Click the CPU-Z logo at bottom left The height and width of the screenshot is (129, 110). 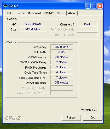click(13, 118)
